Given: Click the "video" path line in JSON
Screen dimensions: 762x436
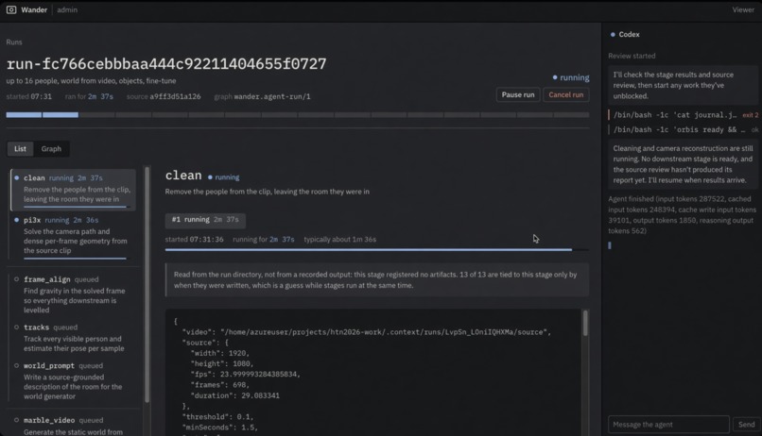Looking at the screenshot, I should pyautogui.click(x=367, y=332).
